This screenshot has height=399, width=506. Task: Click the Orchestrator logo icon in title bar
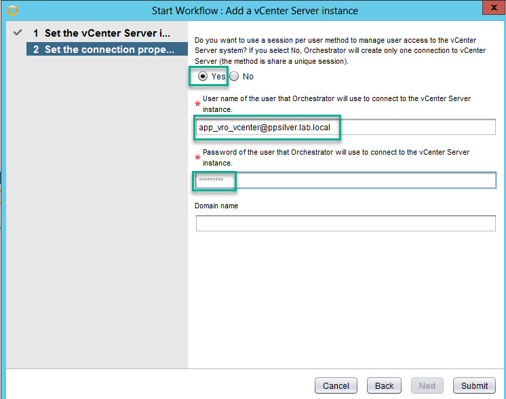point(13,10)
